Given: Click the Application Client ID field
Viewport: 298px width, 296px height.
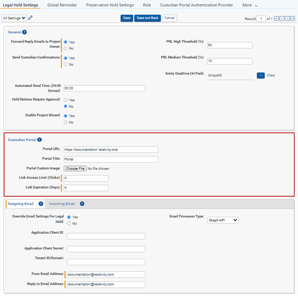Looking at the screenshot, I should tap(106, 236).
